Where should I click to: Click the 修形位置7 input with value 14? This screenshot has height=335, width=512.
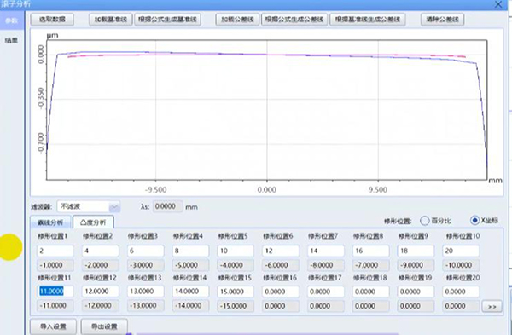click(x=326, y=251)
